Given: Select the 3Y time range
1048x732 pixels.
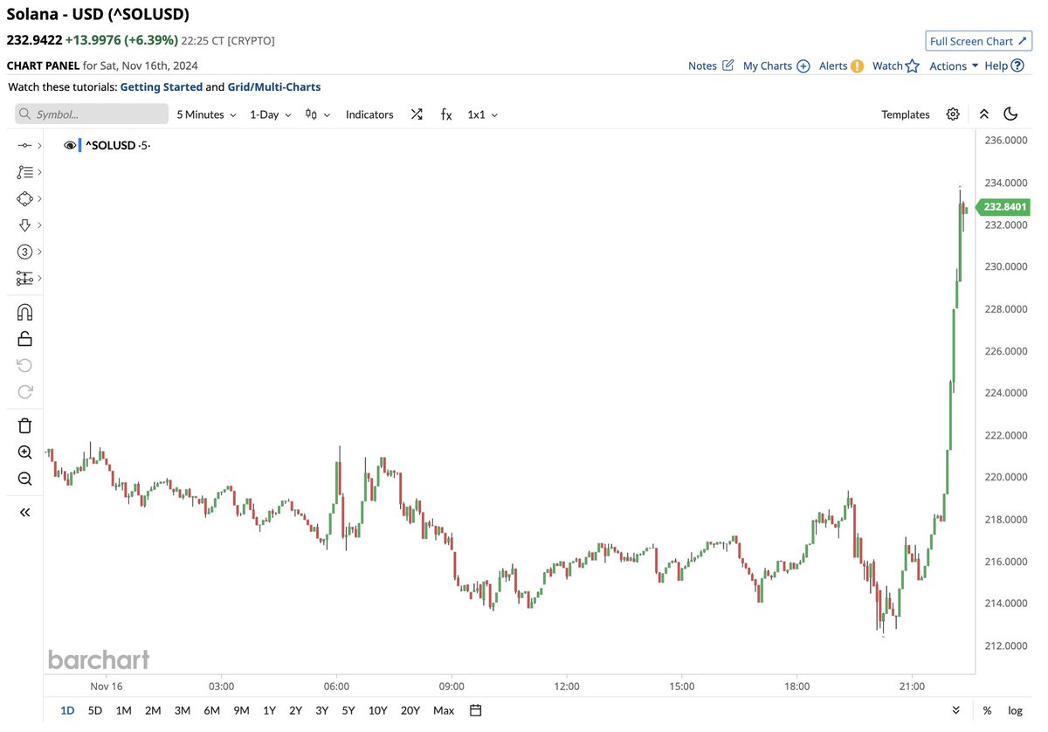Looking at the screenshot, I should coord(321,710).
